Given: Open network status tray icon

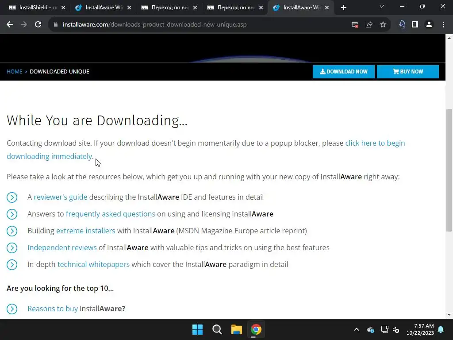Looking at the screenshot, I should tap(384, 329).
